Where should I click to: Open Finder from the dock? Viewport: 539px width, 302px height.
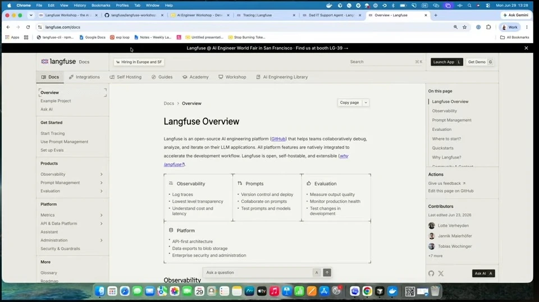click(x=100, y=291)
